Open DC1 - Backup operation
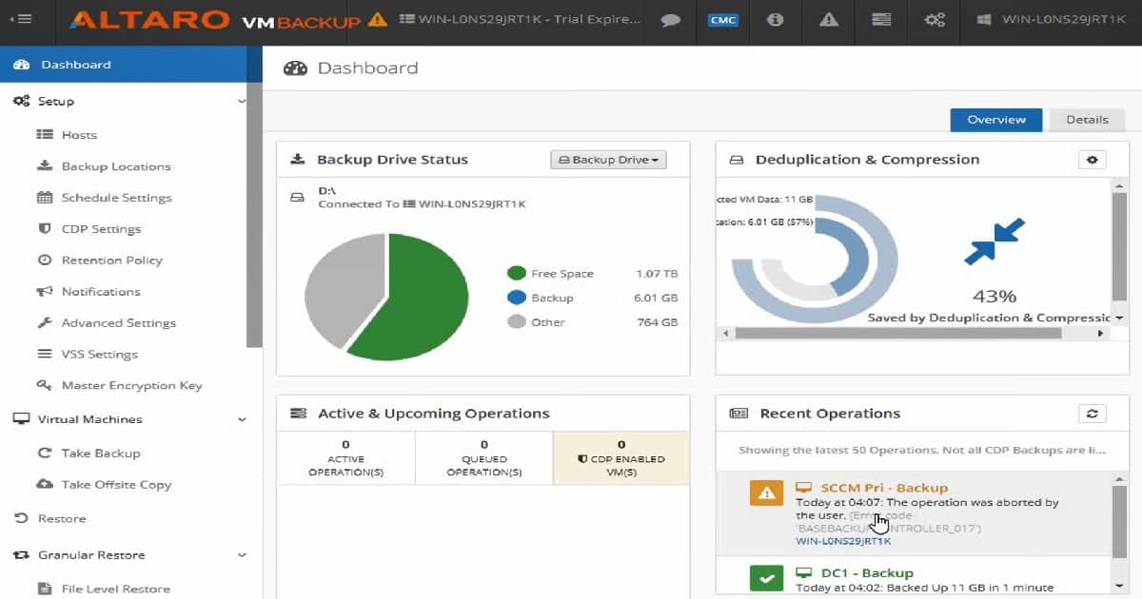Screen dimensions: 1142x599 [x=866, y=573]
